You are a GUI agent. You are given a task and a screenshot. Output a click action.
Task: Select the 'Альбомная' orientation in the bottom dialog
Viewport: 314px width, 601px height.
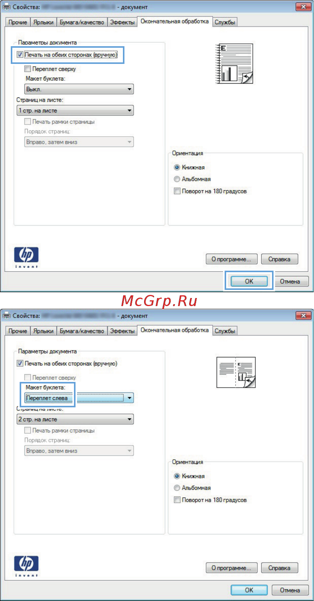coord(177,488)
